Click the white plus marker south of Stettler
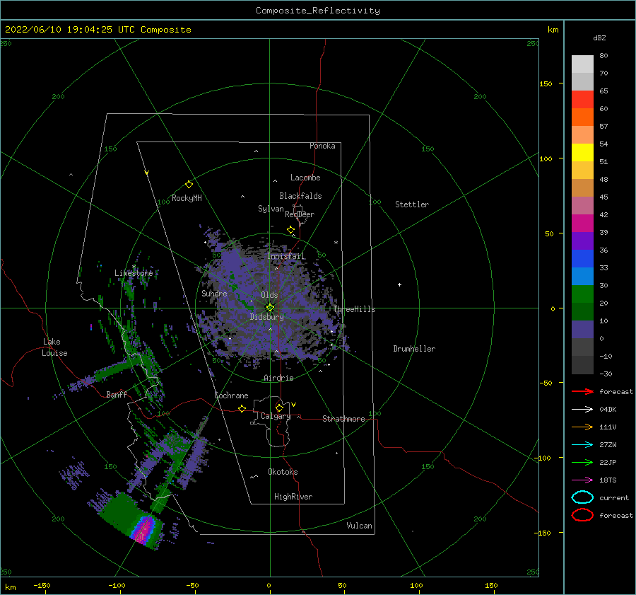The image size is (636, 595). point(399,284)
